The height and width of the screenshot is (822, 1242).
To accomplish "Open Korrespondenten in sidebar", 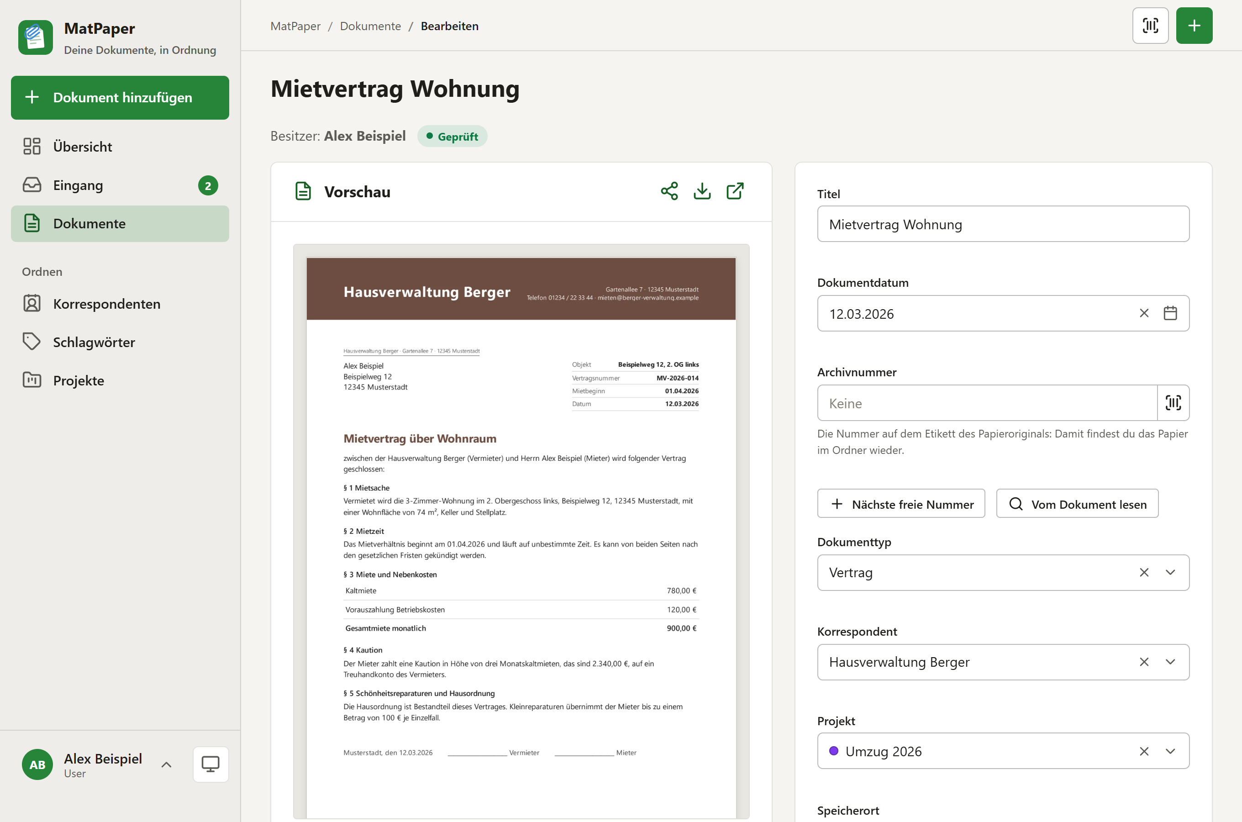I will tap(120, 304).
